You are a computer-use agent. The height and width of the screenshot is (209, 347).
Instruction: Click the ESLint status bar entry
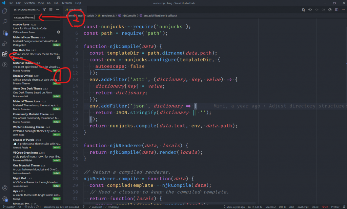pos(315,207)
